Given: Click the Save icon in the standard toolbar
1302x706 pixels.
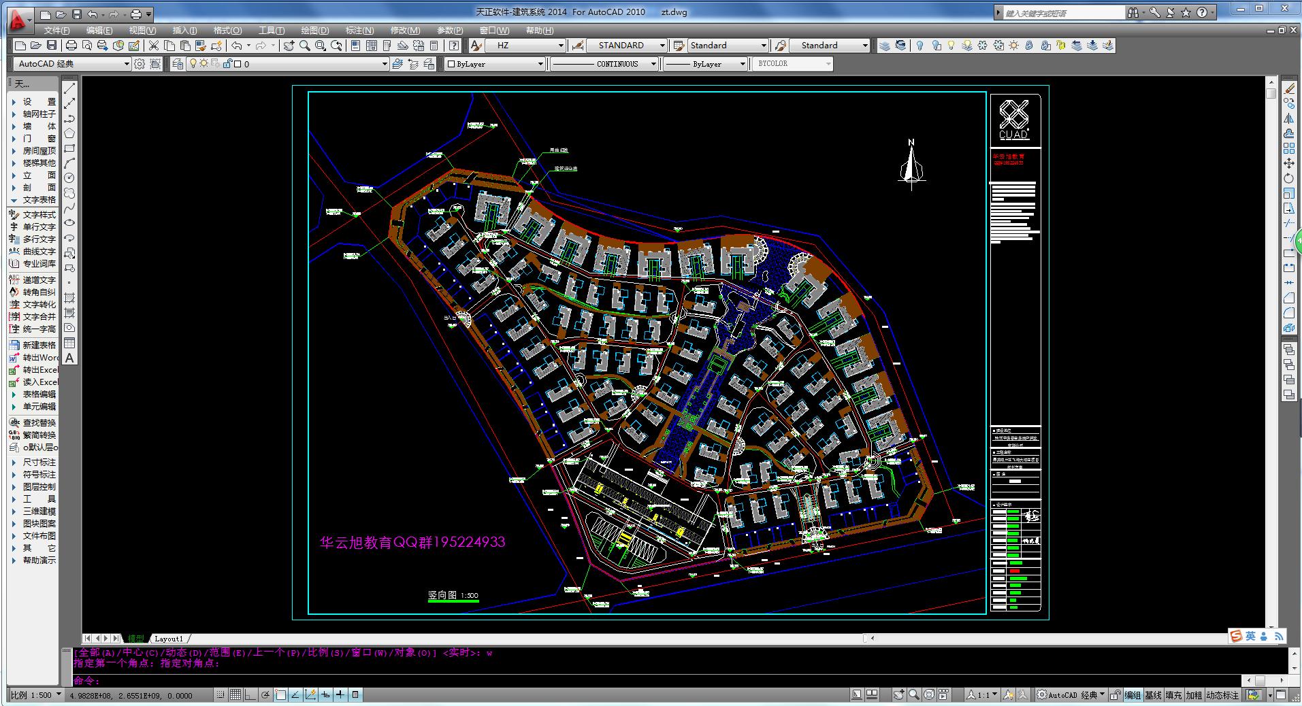Looking at the screenshot, I should [x=52, y=46].
